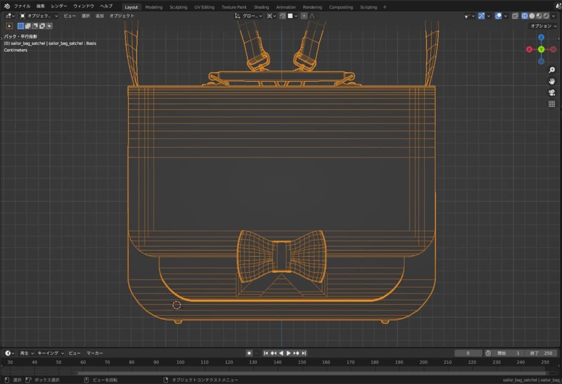Click the zoom magnifier icon in viewport
The width and height of the screenshot is (562, 384).
pyautogui.click(x=552, y=70)
